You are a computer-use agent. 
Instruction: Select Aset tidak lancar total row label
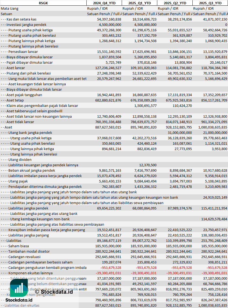coord(20,122)
